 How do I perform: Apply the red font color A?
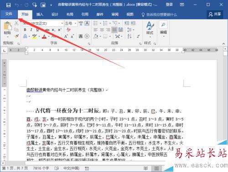coord(44,36)
